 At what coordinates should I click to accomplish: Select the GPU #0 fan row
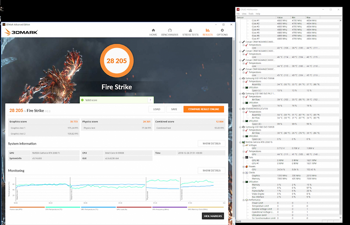click(x=288, y=160)
